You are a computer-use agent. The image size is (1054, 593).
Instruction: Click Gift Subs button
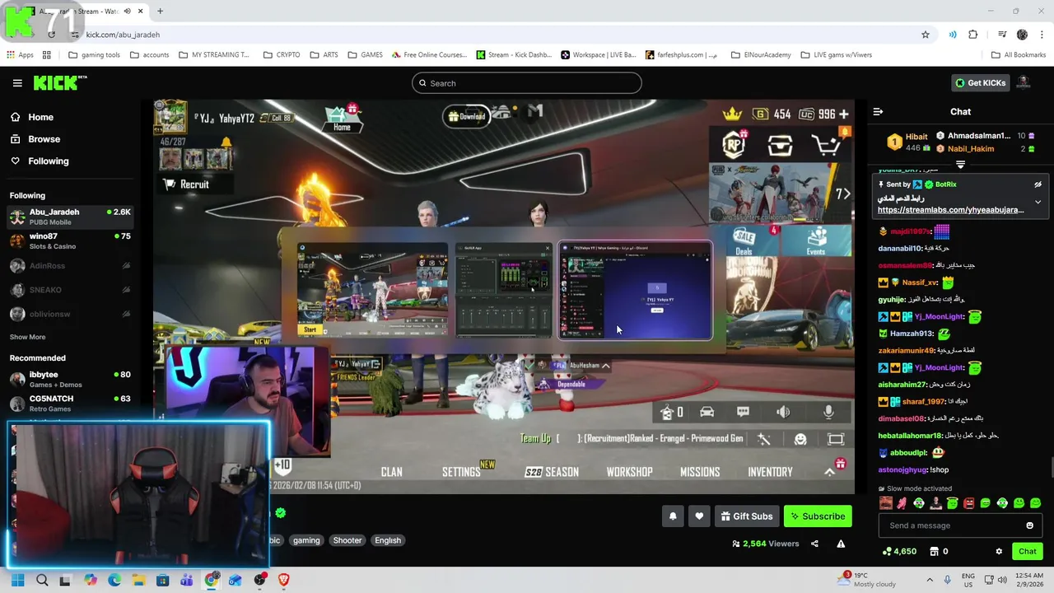point(746,516)
